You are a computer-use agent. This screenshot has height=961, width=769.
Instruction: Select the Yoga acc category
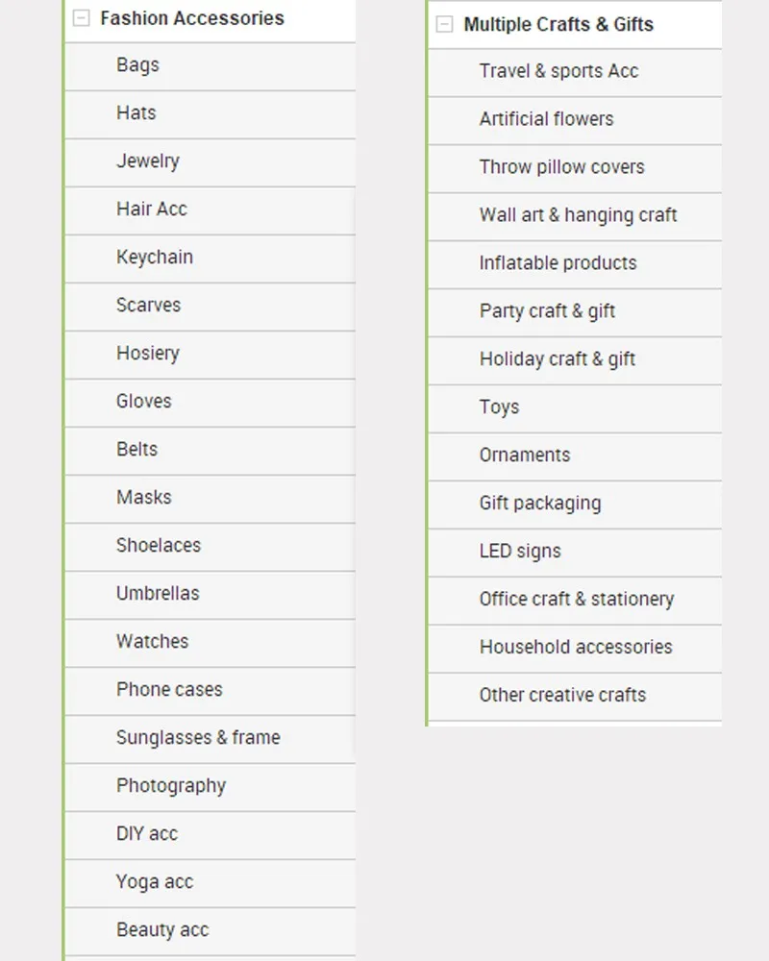(x=210, y=883)
